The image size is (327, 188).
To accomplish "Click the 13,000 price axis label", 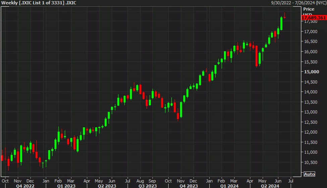I will [311, 112].
